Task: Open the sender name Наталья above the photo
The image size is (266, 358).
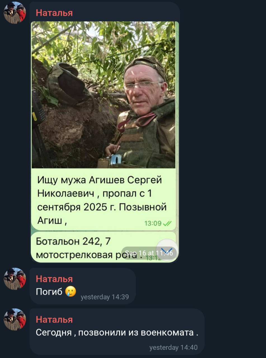Action: (54, 13)
